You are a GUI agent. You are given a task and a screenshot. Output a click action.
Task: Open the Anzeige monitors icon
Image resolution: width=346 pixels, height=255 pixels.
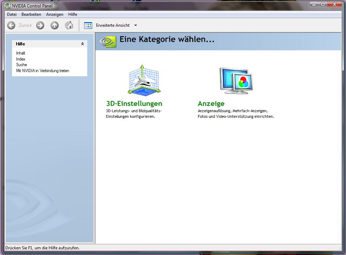tap(236, 81)
